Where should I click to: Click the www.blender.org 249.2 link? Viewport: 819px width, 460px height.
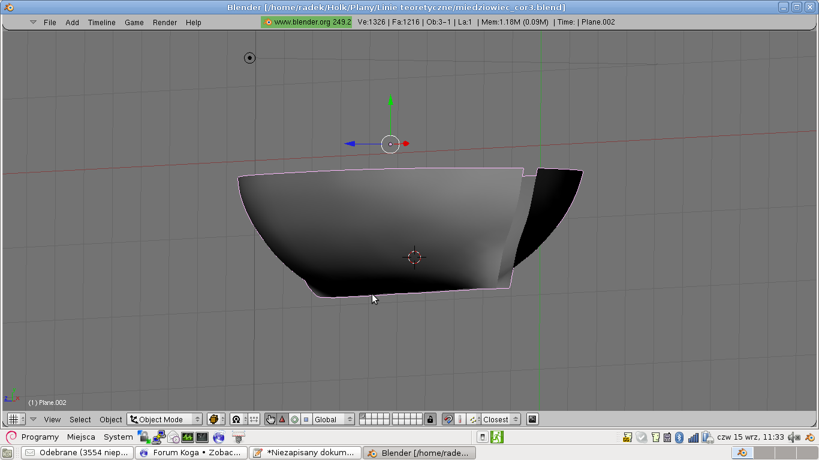[x=306, y=22]
